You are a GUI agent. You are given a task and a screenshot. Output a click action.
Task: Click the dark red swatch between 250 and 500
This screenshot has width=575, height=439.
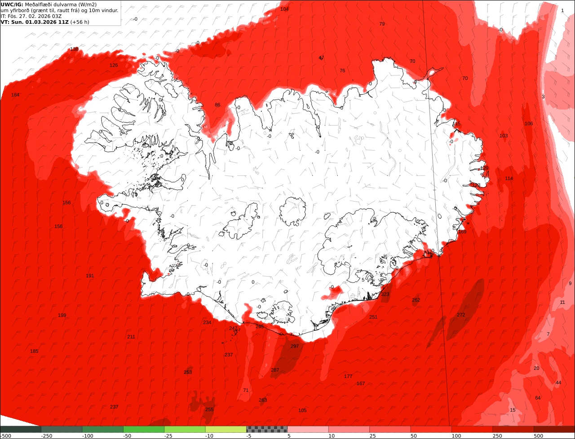click(513, 429)
